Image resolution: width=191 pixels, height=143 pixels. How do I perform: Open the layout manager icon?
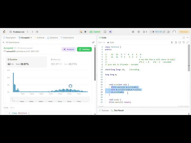pos(133,32)
